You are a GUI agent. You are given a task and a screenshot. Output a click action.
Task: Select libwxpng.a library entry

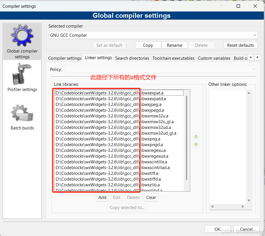click(x=119, y=139)
